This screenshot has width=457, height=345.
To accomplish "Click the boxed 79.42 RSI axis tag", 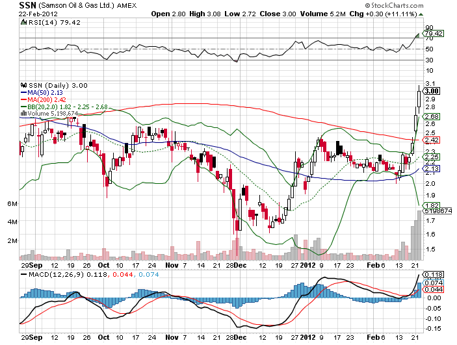I will pos(433,34).
